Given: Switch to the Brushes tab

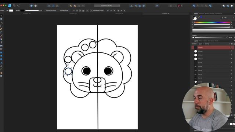Looking at the screenshot, I should coord(212,14).
